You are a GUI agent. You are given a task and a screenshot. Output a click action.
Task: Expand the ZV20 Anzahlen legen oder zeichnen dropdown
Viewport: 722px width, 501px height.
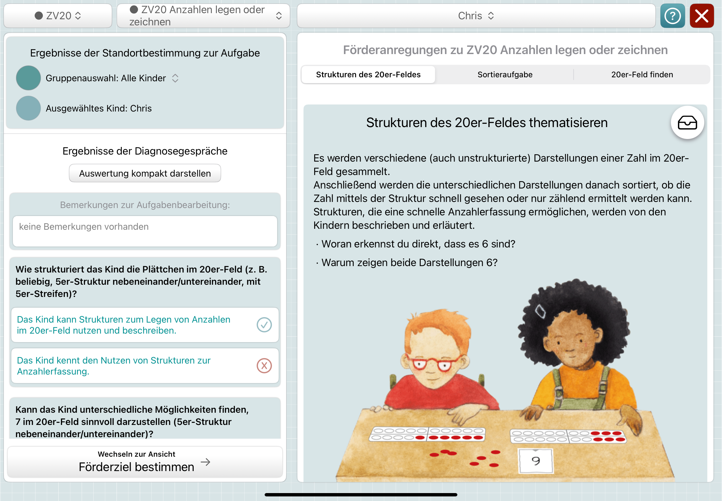point(203,16)
